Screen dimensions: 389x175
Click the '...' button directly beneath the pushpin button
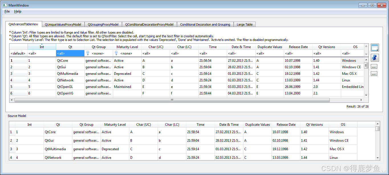click(374, 67)
